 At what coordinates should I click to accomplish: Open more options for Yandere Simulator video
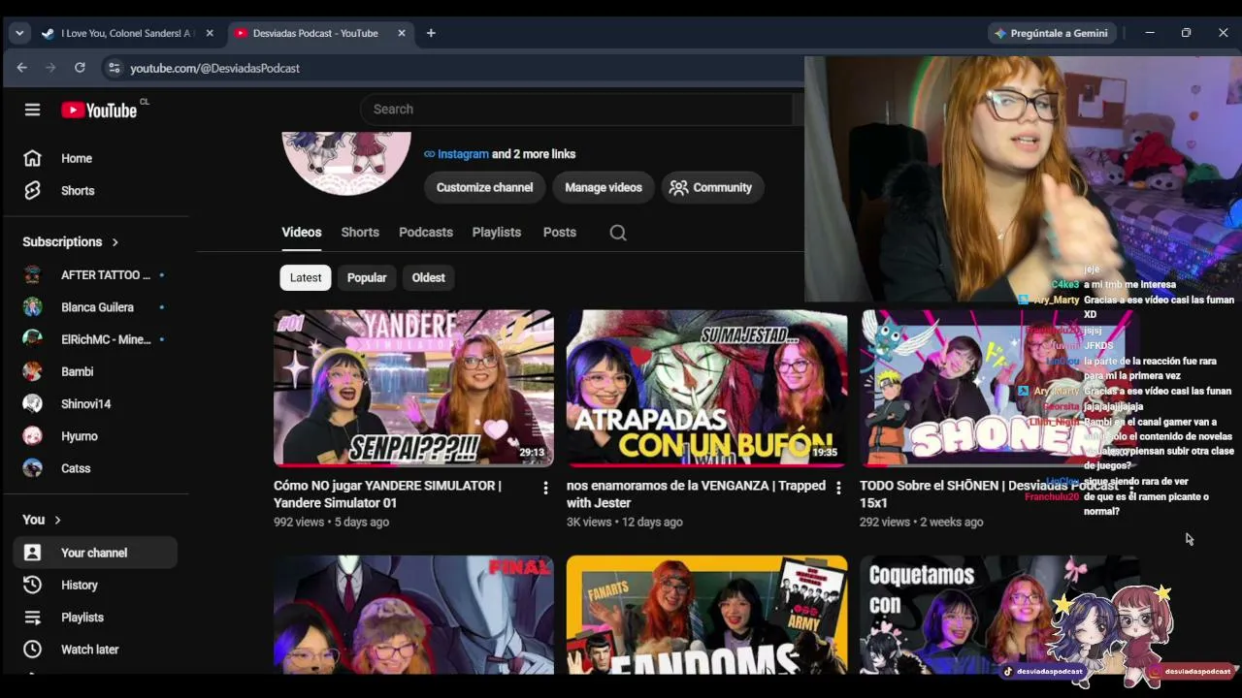click(x=545, y=488)
